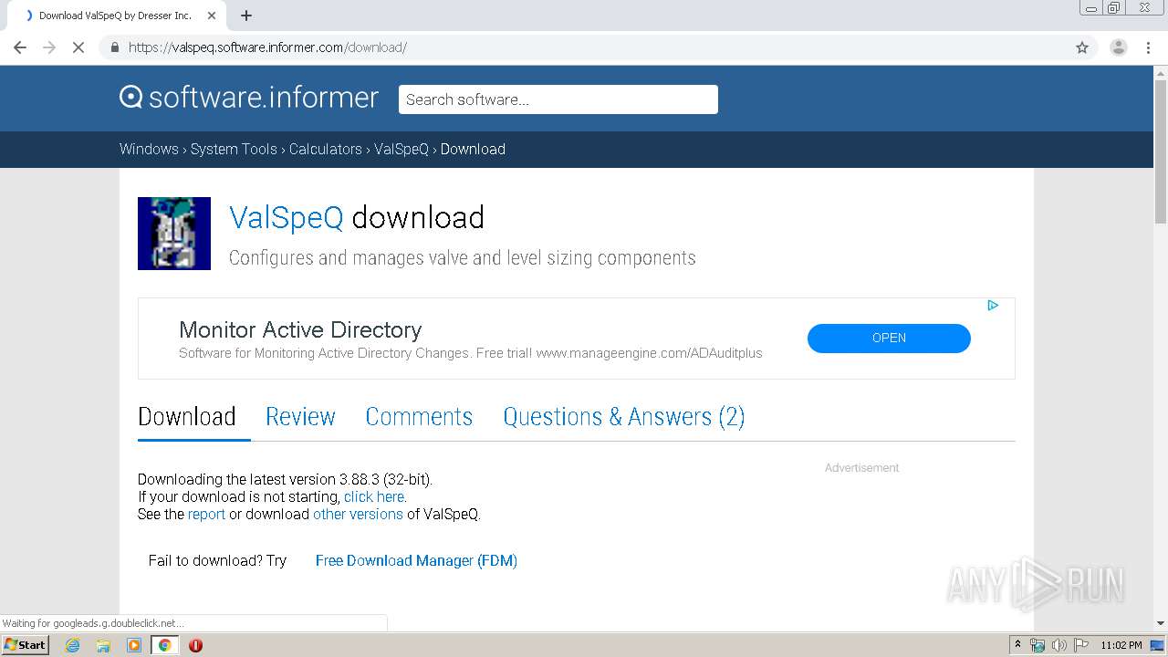Click the AdChoices icon on the ad

point(993,306)
